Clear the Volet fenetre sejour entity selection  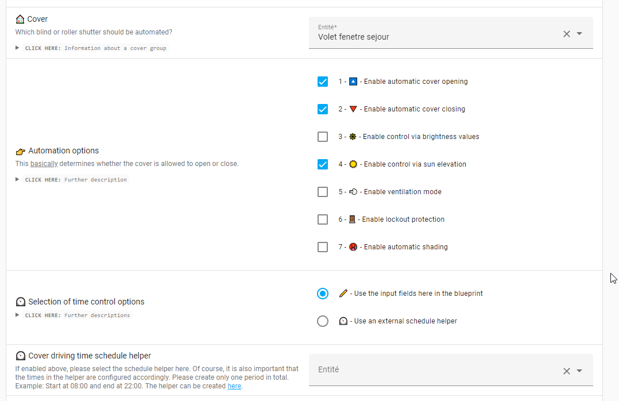click(567, 34)
